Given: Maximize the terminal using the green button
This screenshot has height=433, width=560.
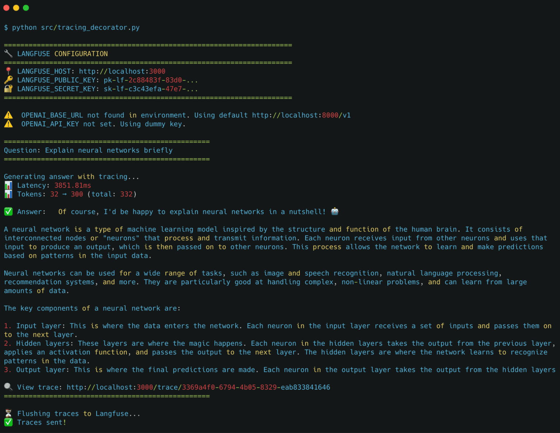Looking at the screenshot, I should point(26,8).
